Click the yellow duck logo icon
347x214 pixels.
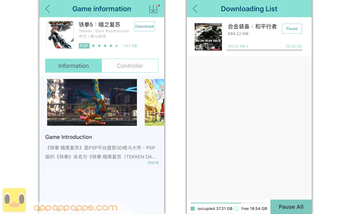pos(14,200)
